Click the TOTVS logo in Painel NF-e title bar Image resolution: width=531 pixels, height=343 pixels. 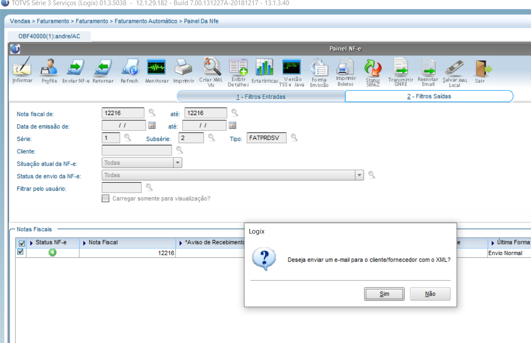[x=15, y=49]
